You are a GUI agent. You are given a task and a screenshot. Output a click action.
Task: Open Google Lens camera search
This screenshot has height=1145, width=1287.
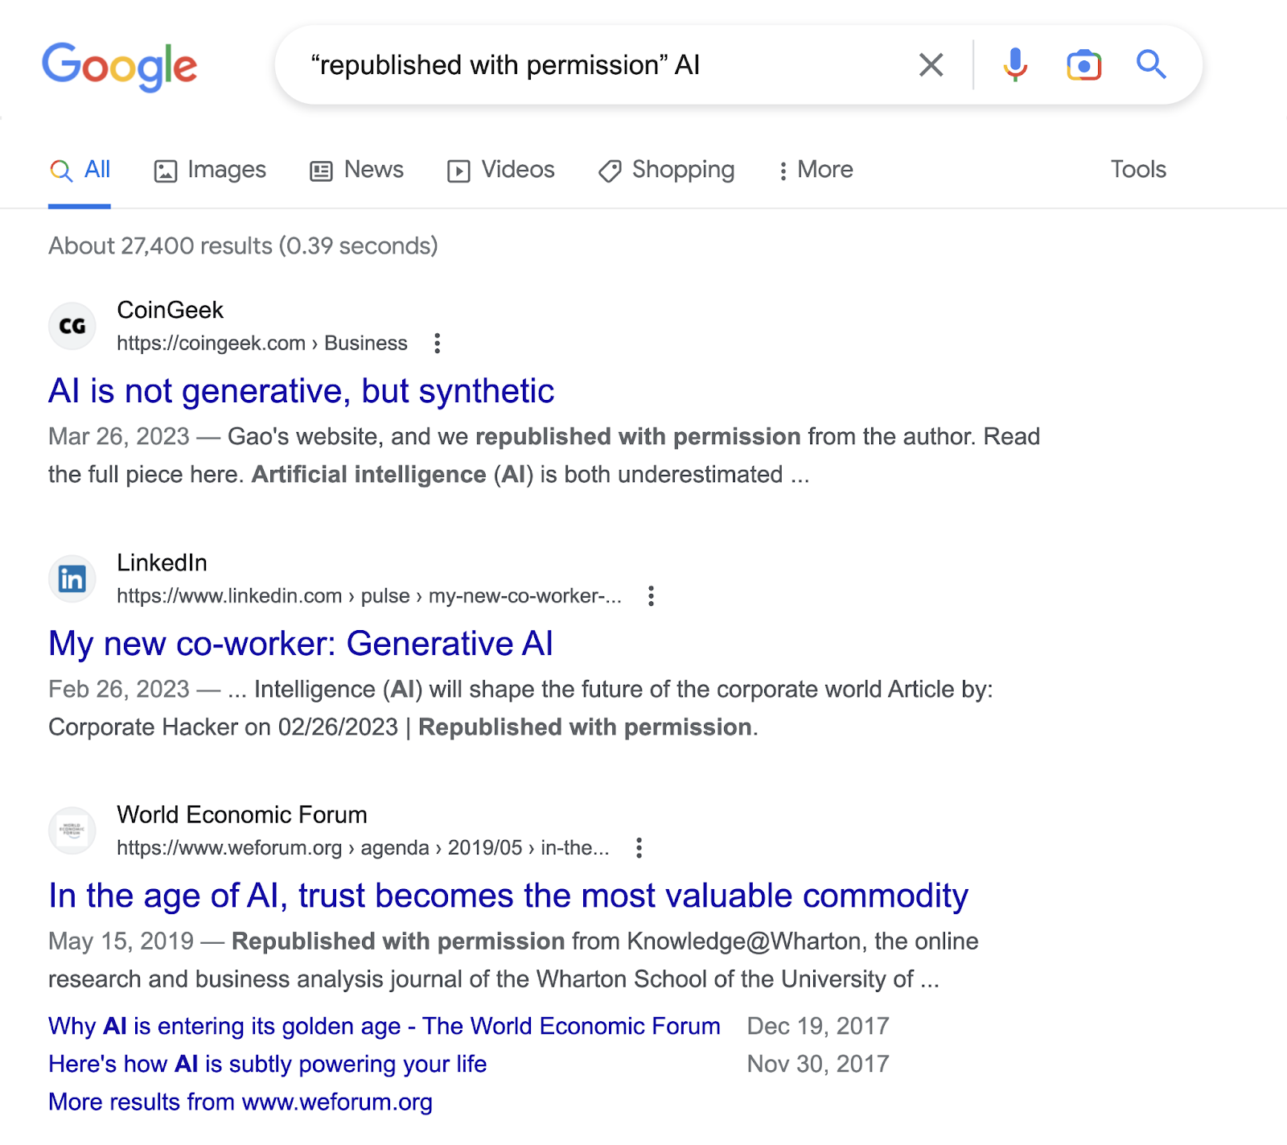(1083, 64)
